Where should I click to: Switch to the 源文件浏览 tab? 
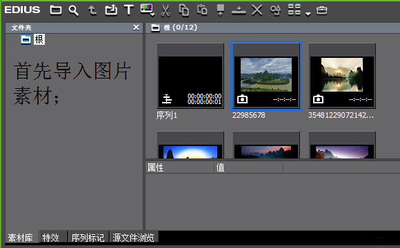coord(134,238)
